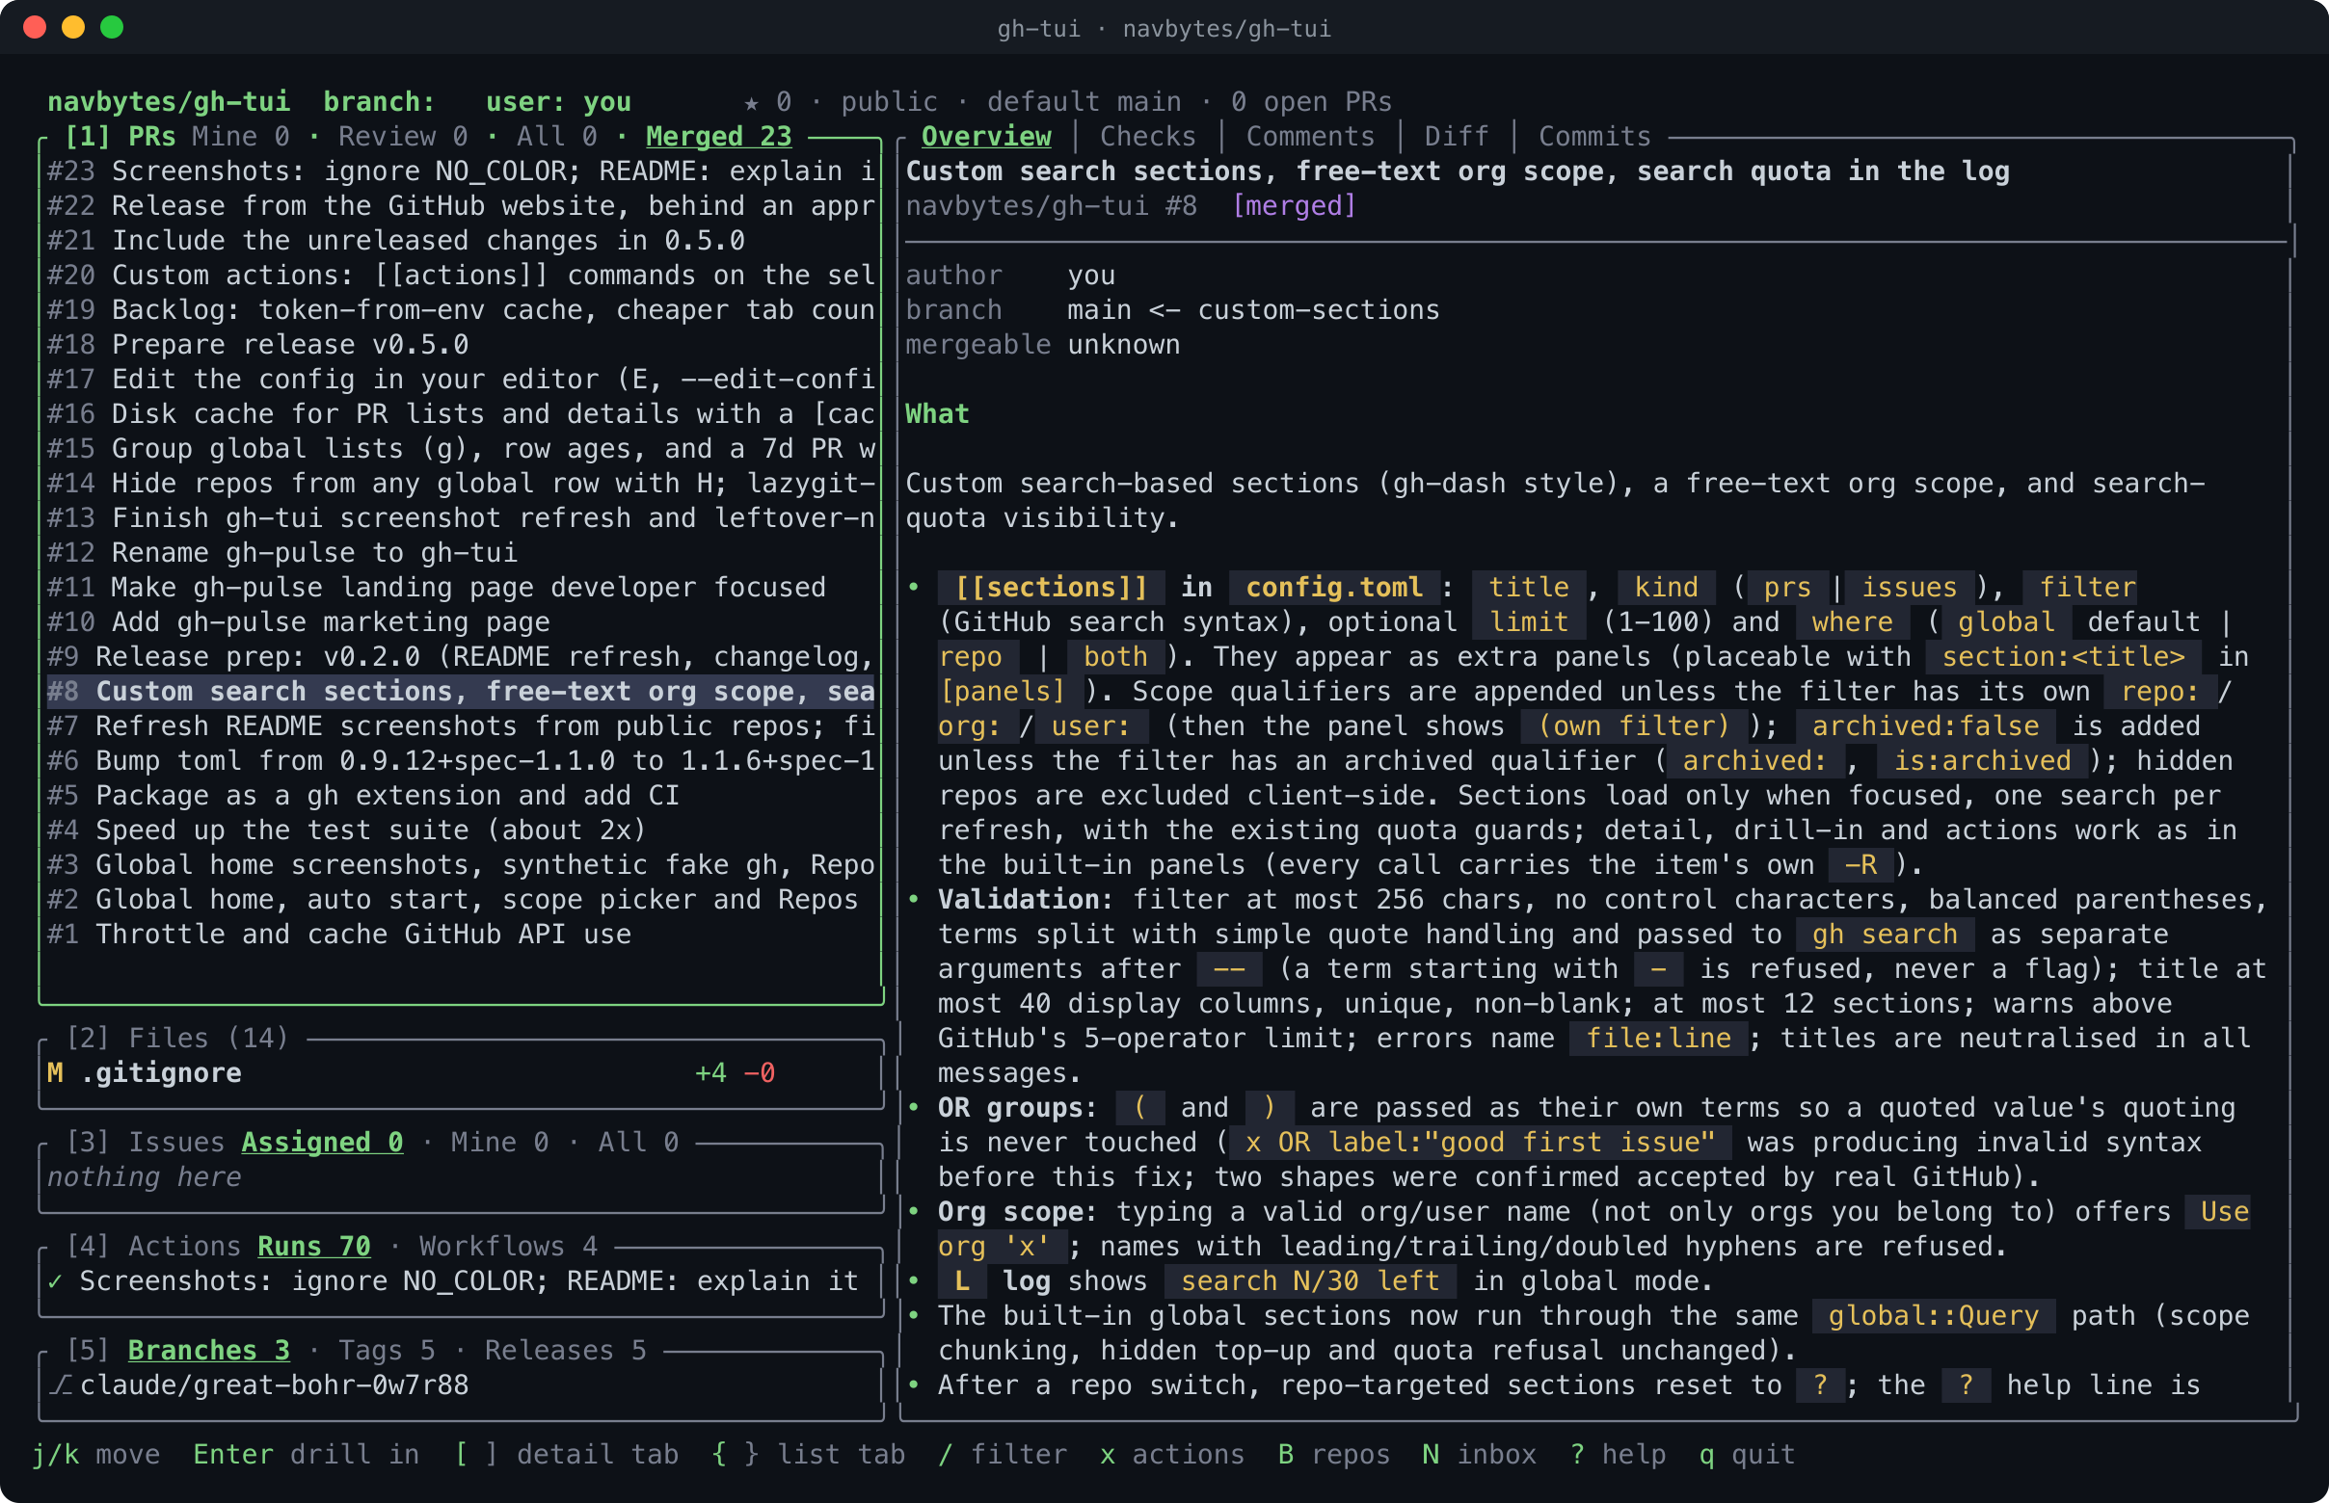Click the modified M status marker for .gitignore
Image resolution: width=2329 pixels, height=1503 pixels.
55,1072
